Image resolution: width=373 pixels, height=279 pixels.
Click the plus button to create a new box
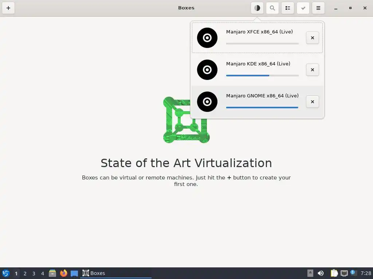(x=8, y=8)
